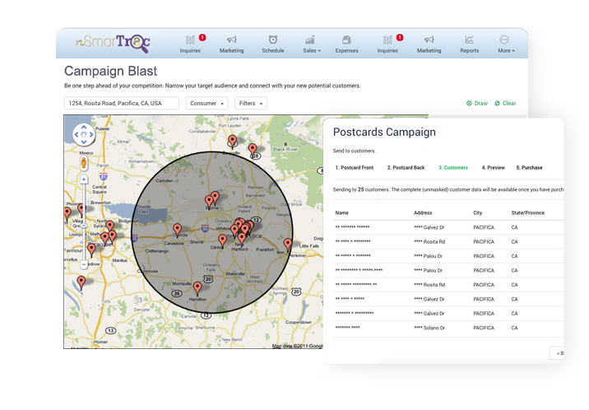Click the Postcards Campaign title
This screenshot has height=410, width=589.
384,132
